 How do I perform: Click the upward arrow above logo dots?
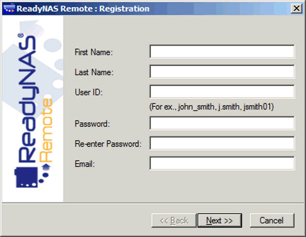tap(46, 167)
